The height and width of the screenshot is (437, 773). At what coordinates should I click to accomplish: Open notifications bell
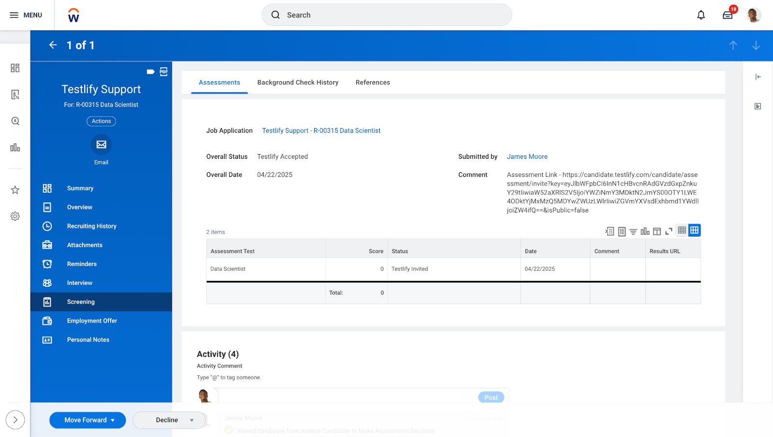(x=701, y=15)
